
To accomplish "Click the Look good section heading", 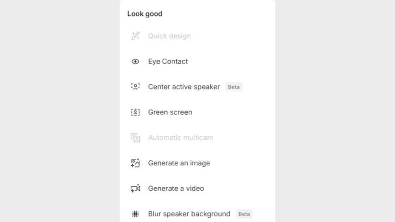I will coord(145,14).
